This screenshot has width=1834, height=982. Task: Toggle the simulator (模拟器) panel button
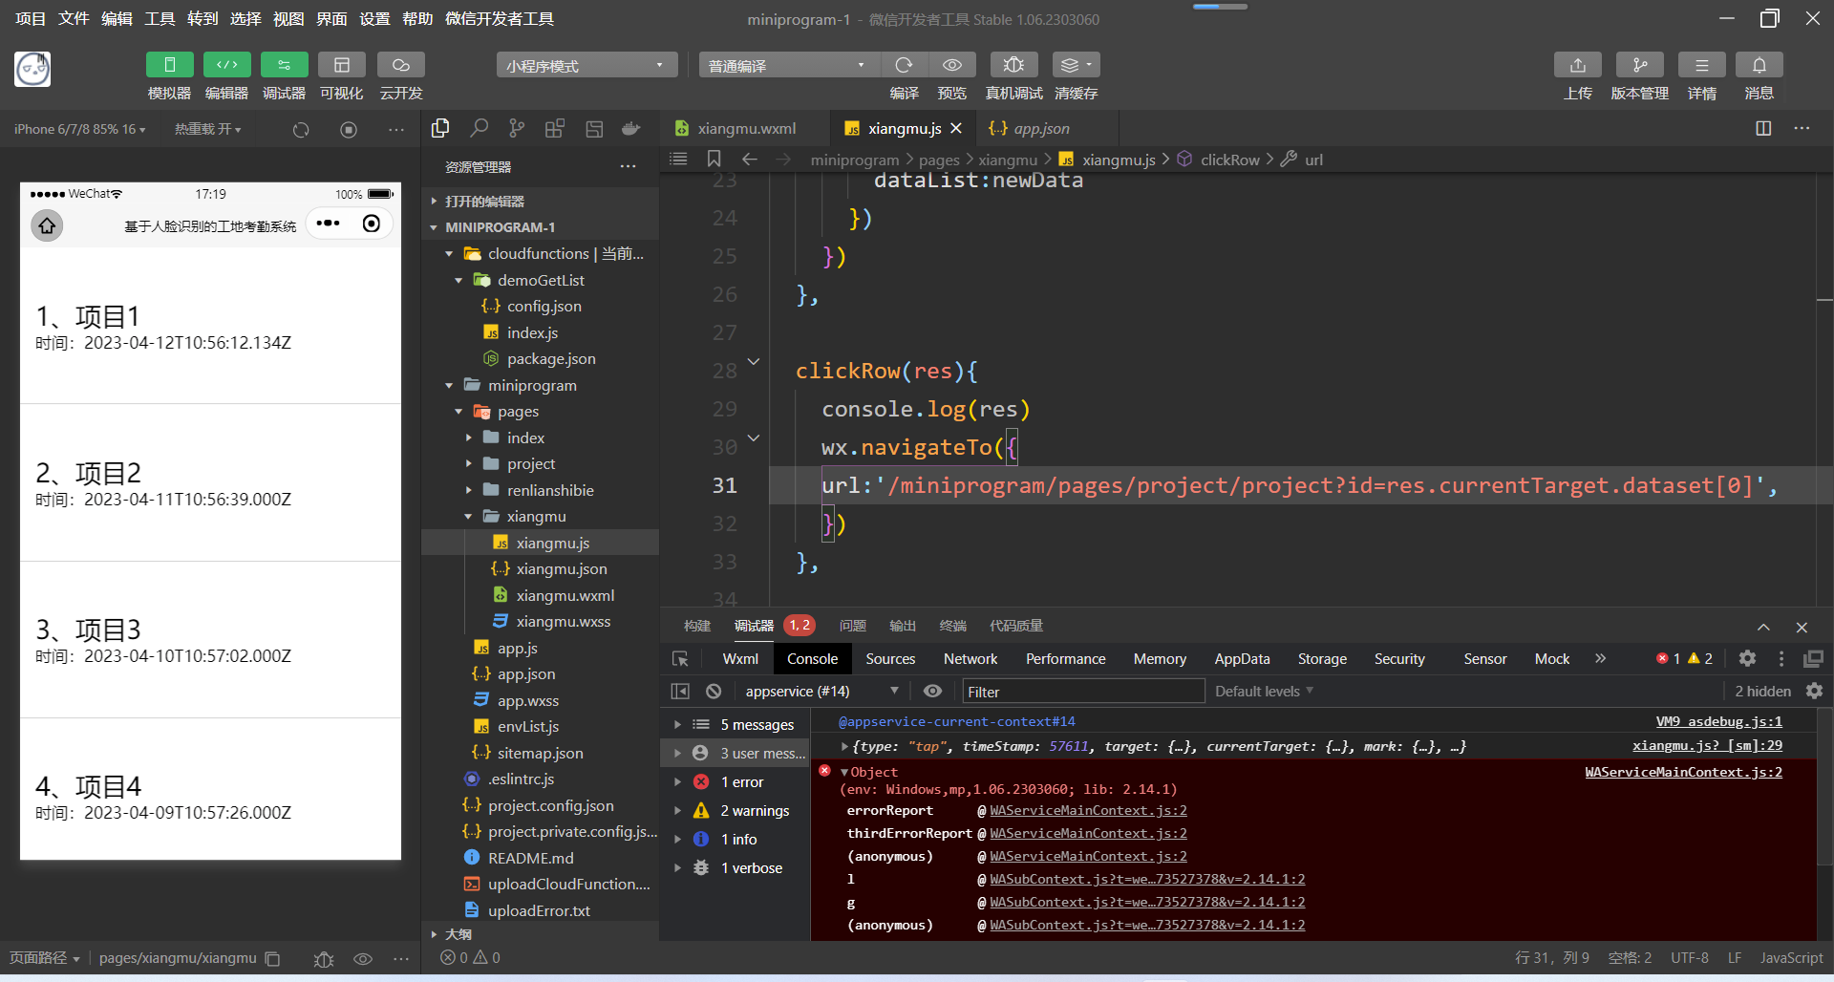[x=169, y=65]
